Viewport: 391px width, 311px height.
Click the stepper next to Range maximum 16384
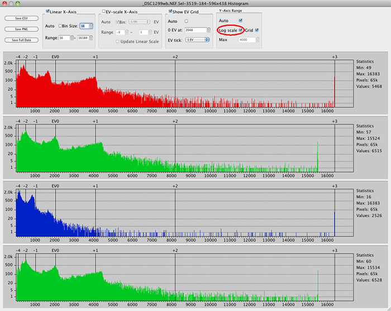[91, 38]
